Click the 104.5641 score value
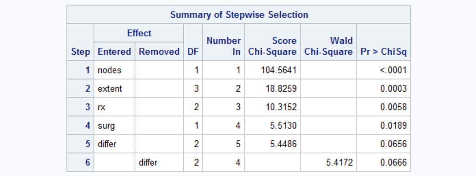Viewport: 476px width, 176px height. [272, 70]
